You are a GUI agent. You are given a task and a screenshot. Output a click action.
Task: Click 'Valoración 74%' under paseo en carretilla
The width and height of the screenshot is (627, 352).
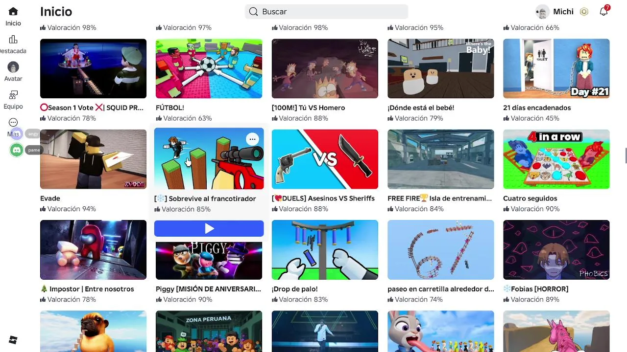click(x=415, y=300)
